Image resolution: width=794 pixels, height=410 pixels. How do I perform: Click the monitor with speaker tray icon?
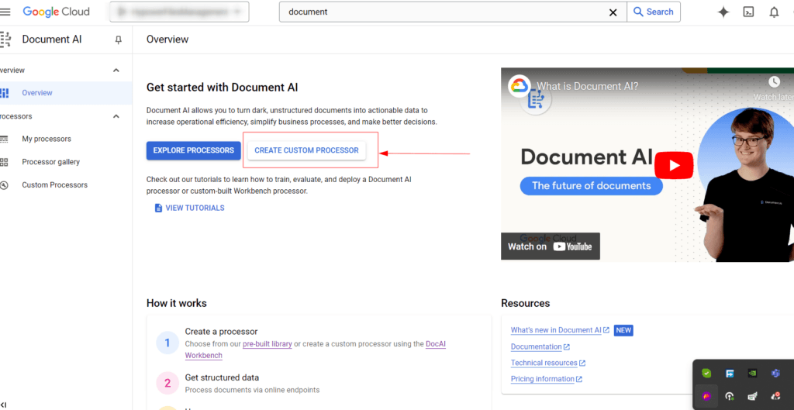tap(752, 396)
